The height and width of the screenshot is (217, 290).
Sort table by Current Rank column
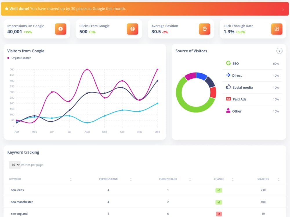(x=190, y=180)
